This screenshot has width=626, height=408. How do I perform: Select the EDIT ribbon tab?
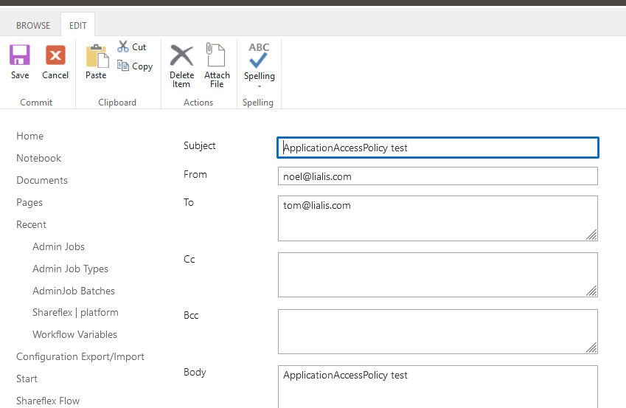click(x=78, y=26)
